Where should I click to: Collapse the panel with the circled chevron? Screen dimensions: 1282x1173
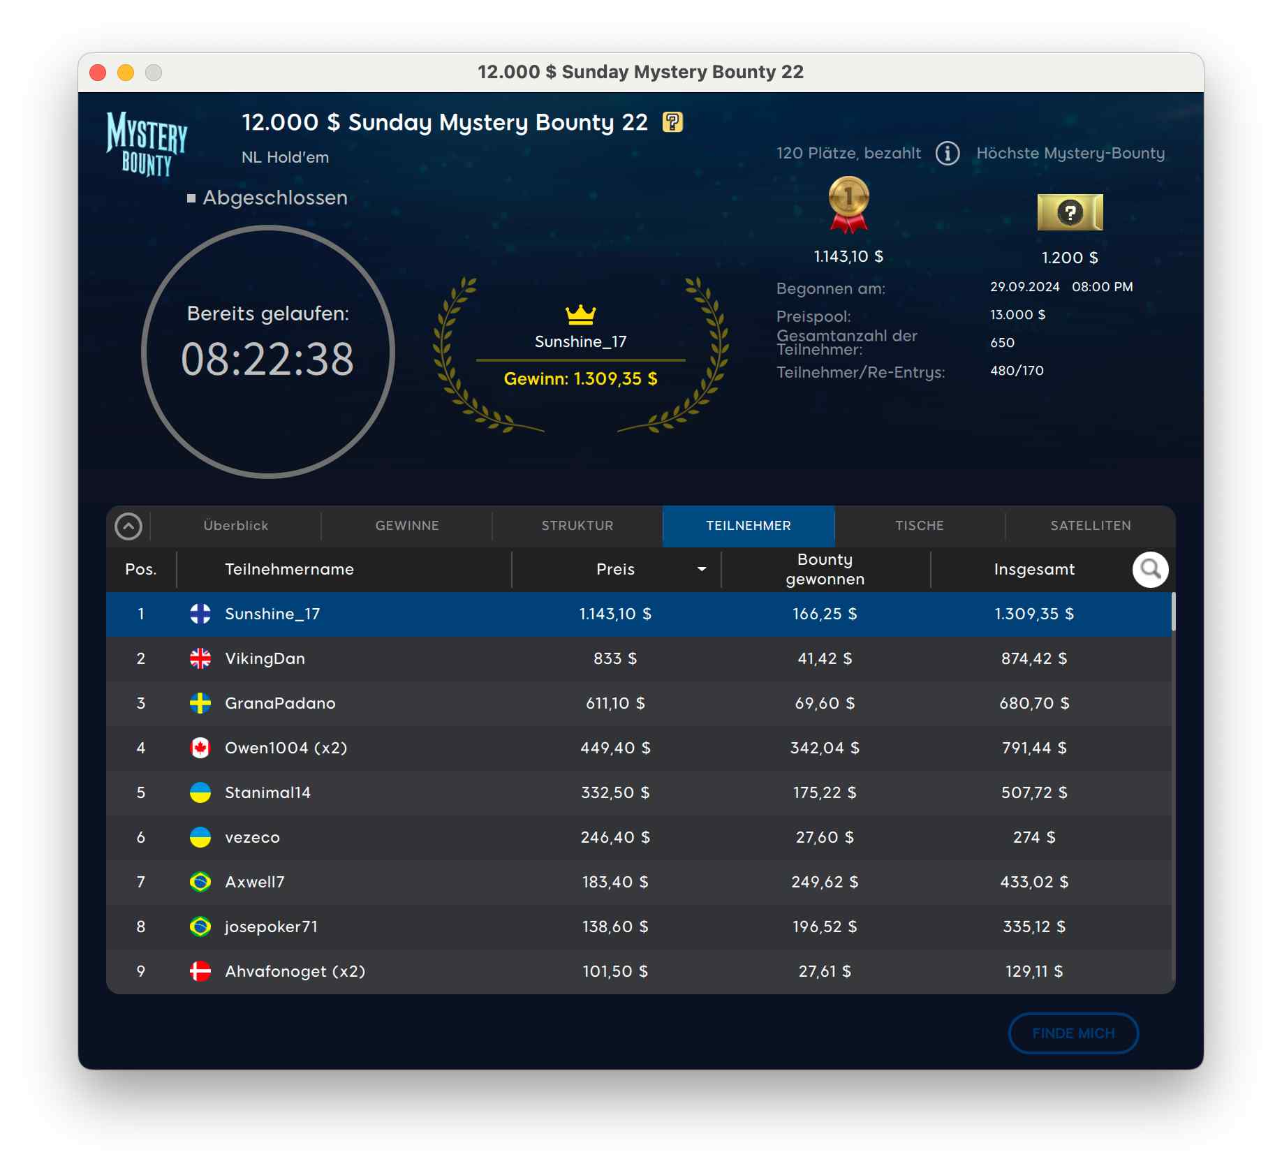pos(128,526)
